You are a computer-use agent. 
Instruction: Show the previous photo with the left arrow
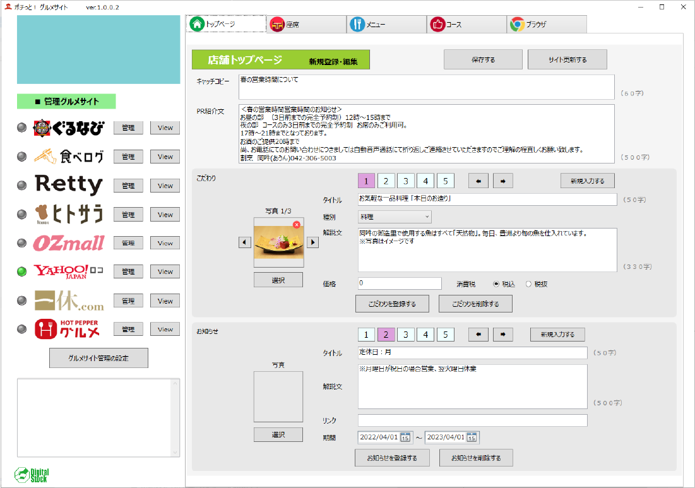[245, 242]
